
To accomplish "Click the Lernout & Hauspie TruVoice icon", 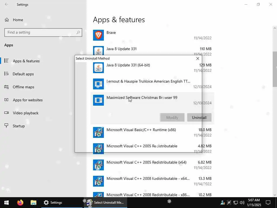I will pyautogui.click(x=98, y=84).
